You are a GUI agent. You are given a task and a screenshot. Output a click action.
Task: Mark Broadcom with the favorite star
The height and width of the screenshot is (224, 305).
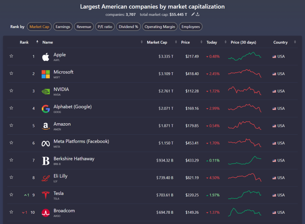[x=11, y=212]
